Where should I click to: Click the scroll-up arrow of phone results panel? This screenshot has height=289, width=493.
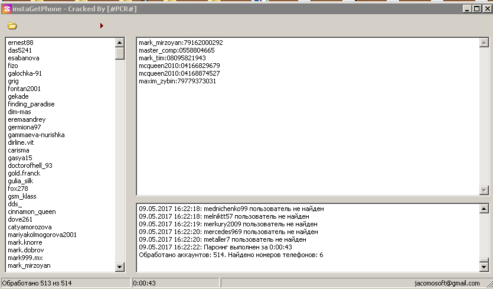[x=484, y=43]
